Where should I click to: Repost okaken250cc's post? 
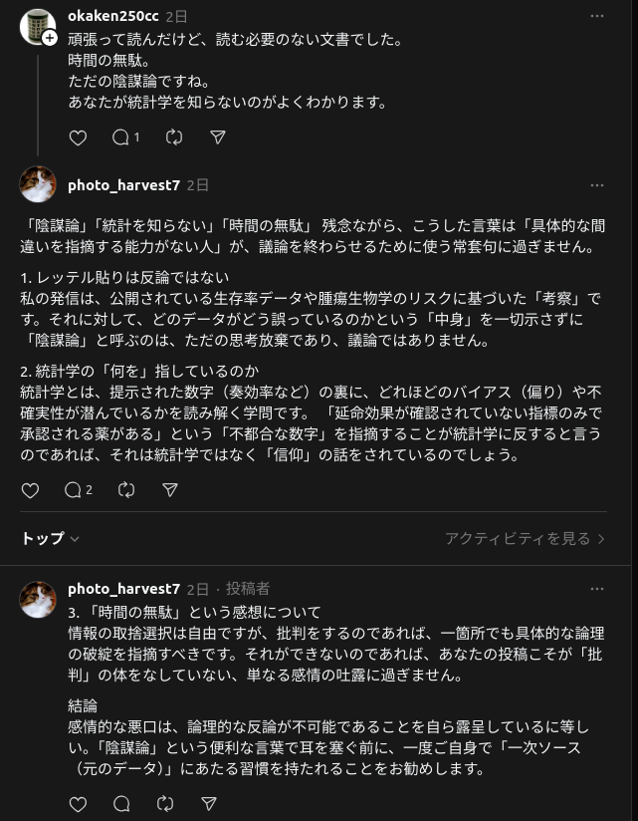[x=174, y=137]
